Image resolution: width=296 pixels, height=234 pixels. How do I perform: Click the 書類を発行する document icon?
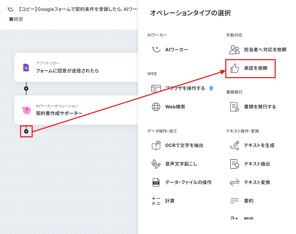(234, 107)
